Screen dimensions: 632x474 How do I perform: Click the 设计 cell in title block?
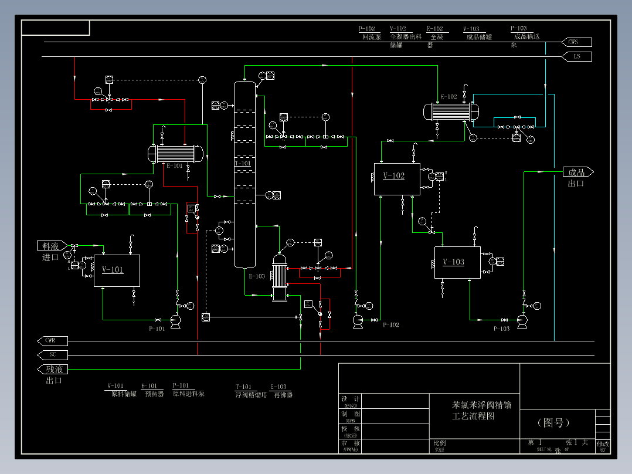coord(350,401)
